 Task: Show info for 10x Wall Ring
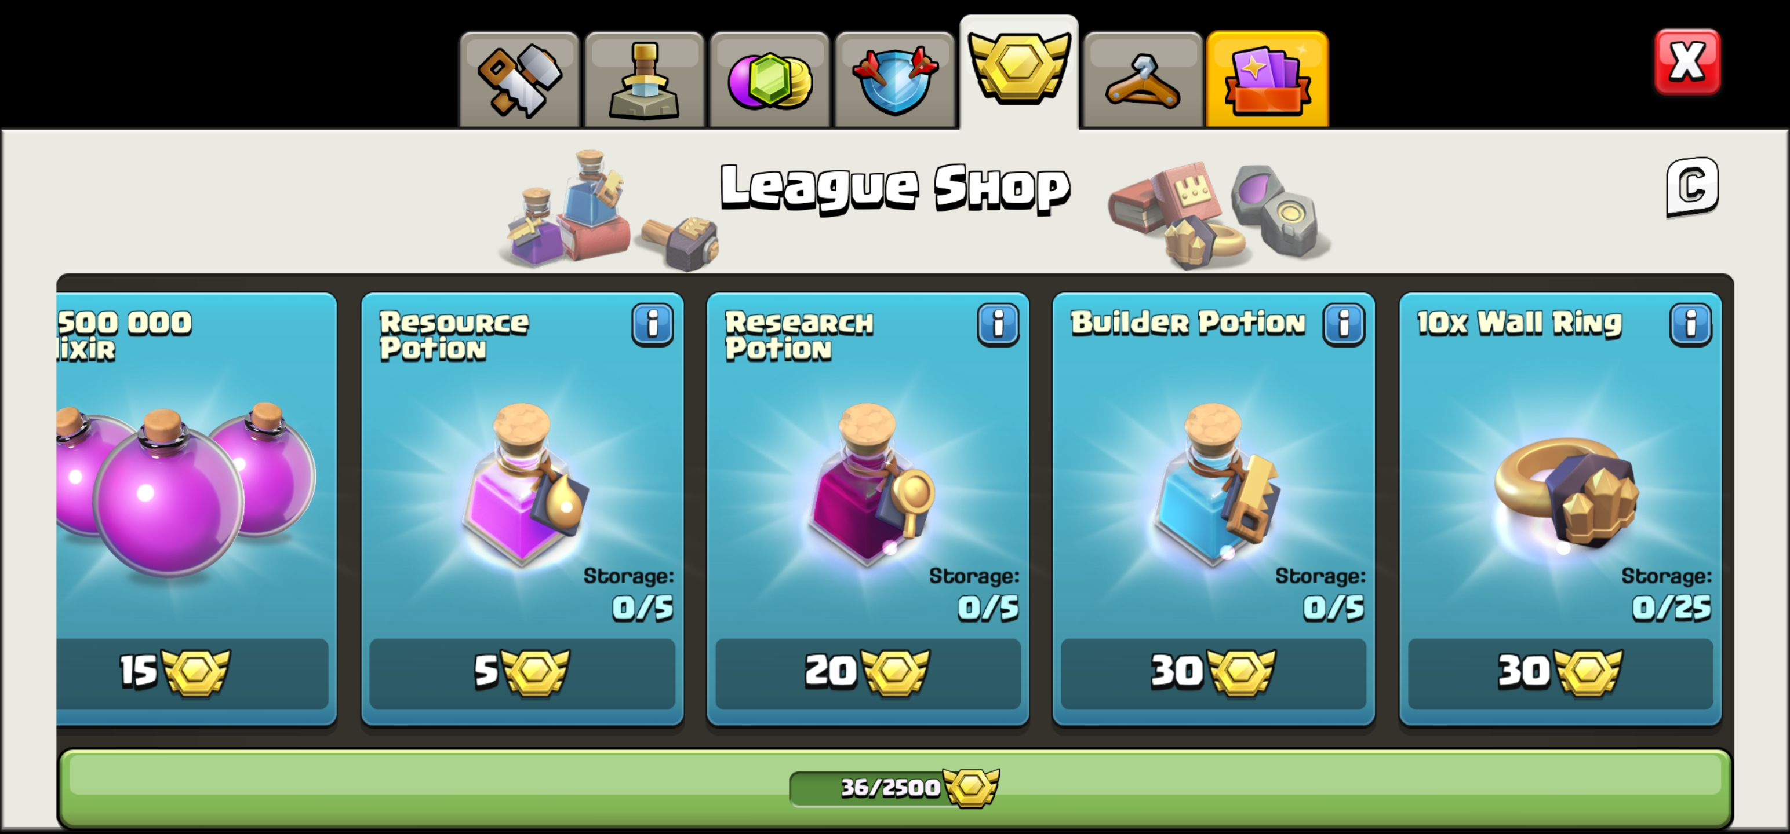pyautogui.click(x=1691, y=324)
